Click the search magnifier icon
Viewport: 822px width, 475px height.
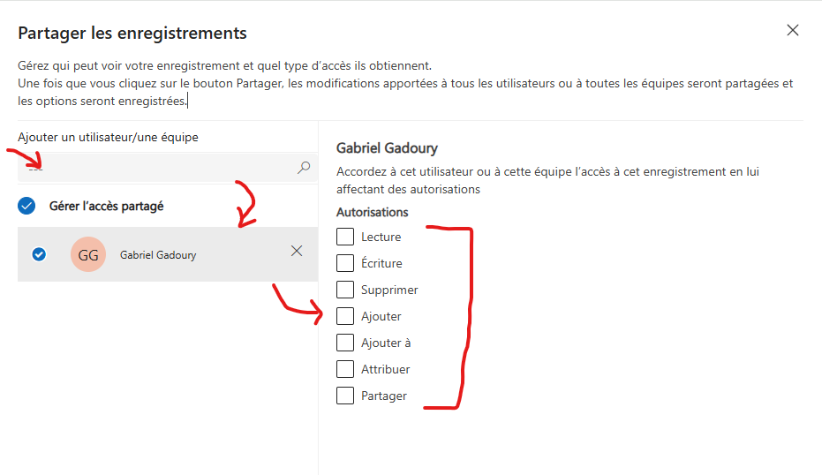click(304, 168)
